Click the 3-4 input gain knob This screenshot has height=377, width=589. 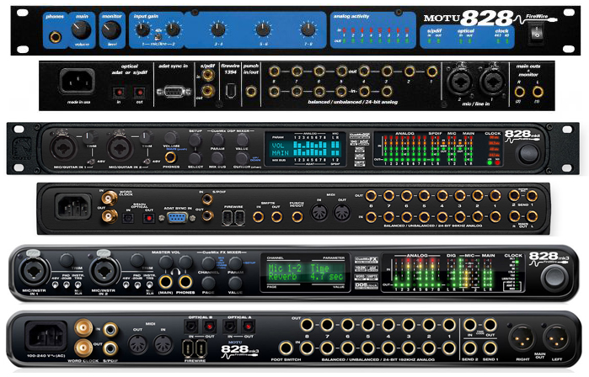point(218,29)
